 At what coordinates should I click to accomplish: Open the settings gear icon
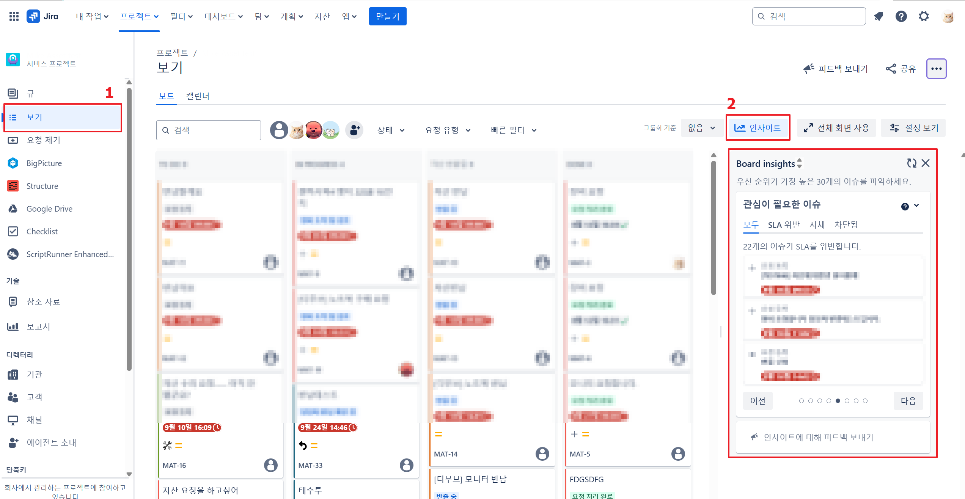[x=924, y=16]
